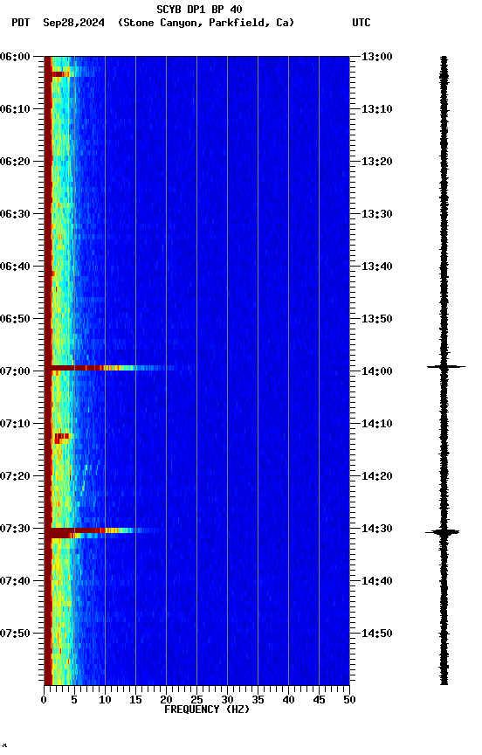Click the '20' frequency axis label

click(x=166, y=700)
